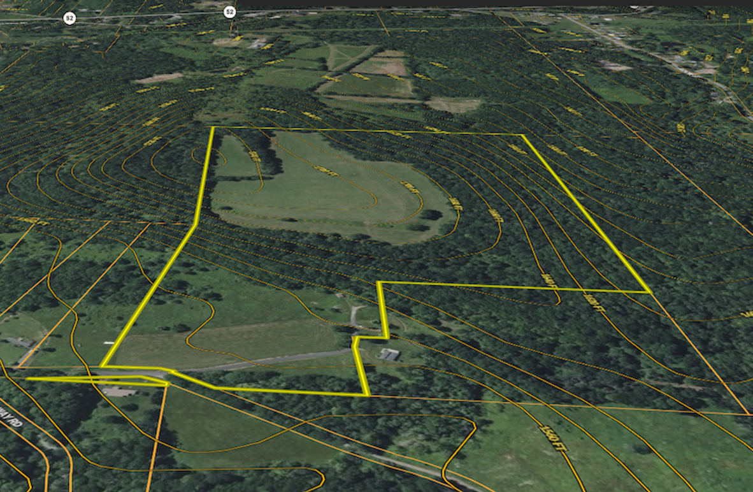Select the northeast corner of the yellow boundary
The image size is (753, 492).
click(x=522, y=135)
